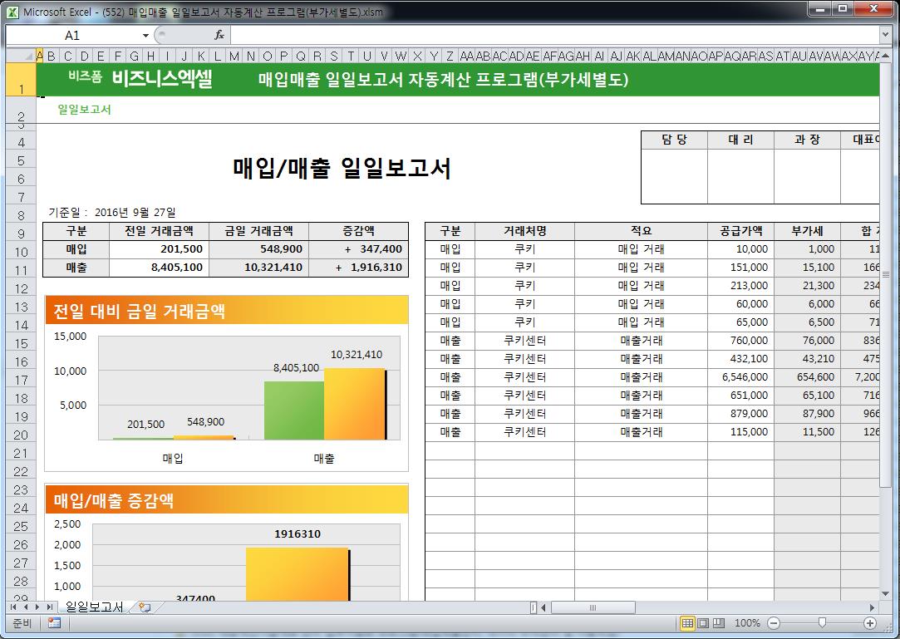Viewport: 900px width, 639px height.
Task: Click the 금일 거래금액 매출 cell 10,321,410
Action: [258, 268]
